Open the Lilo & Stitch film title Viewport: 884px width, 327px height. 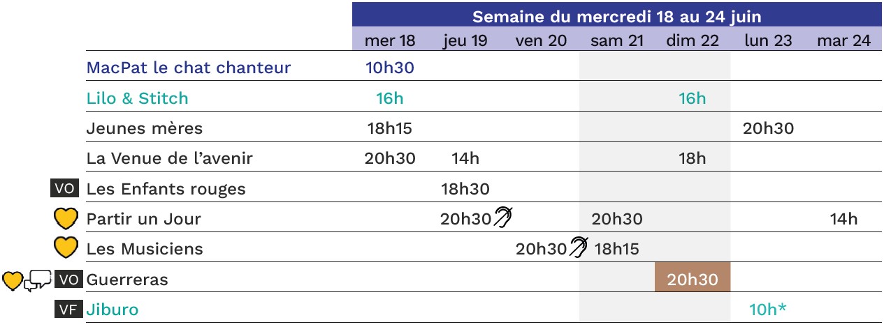[x=138, y=98]
